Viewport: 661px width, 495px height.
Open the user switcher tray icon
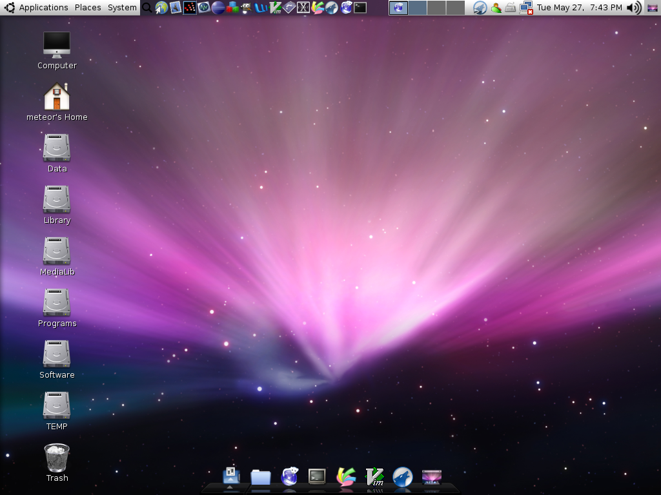click(x=496, y=8)
